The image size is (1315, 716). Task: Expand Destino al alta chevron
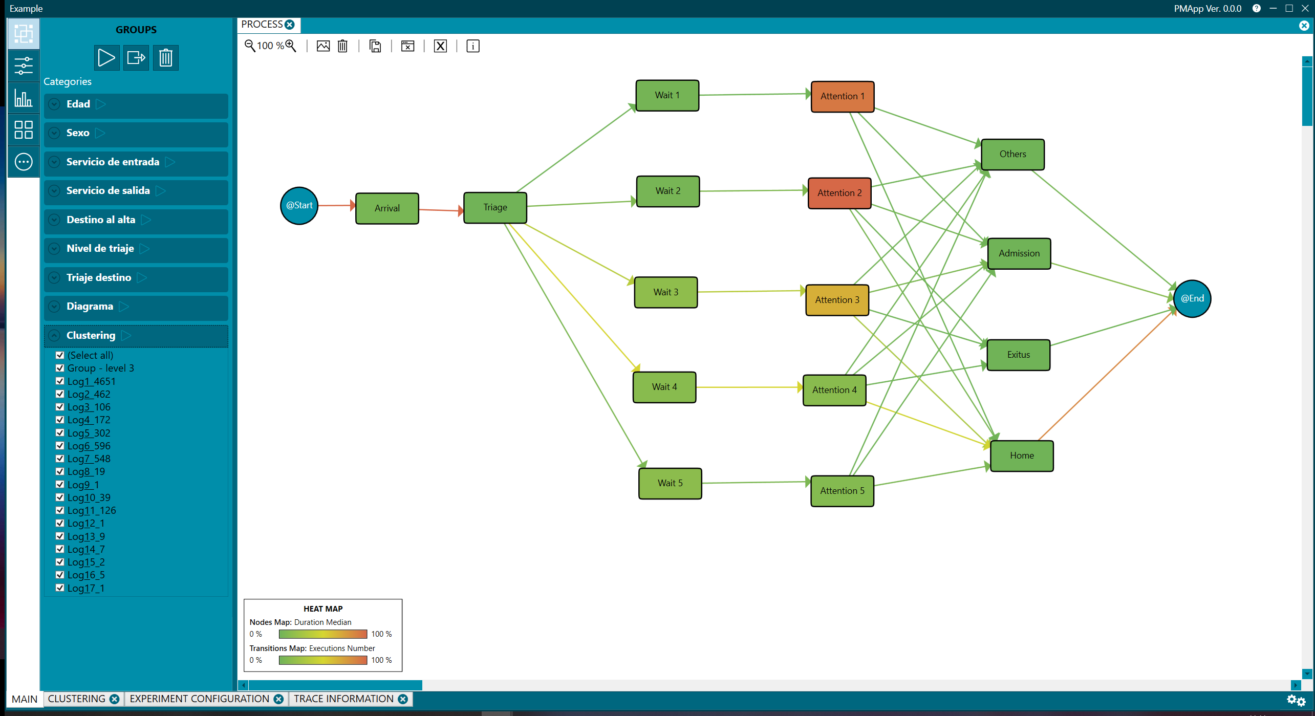tap(54, 220)
